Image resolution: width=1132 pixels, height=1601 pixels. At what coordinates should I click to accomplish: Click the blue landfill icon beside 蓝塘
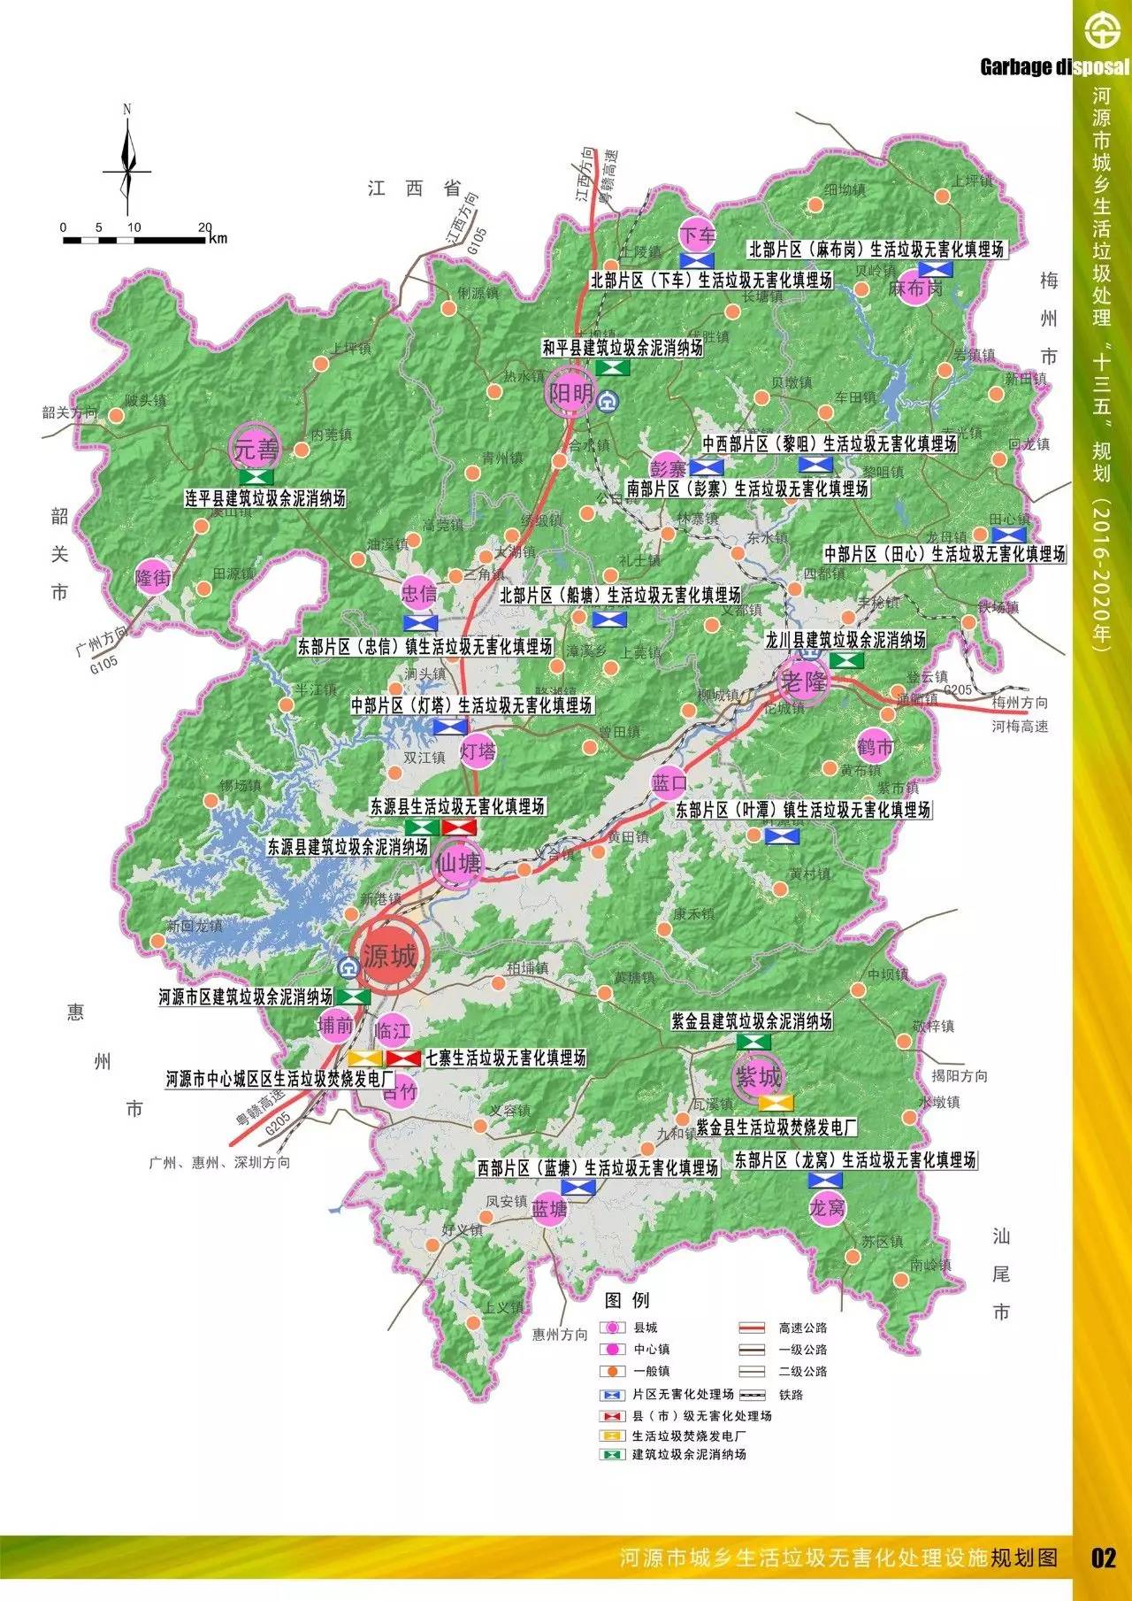[x=579, y=1188]
